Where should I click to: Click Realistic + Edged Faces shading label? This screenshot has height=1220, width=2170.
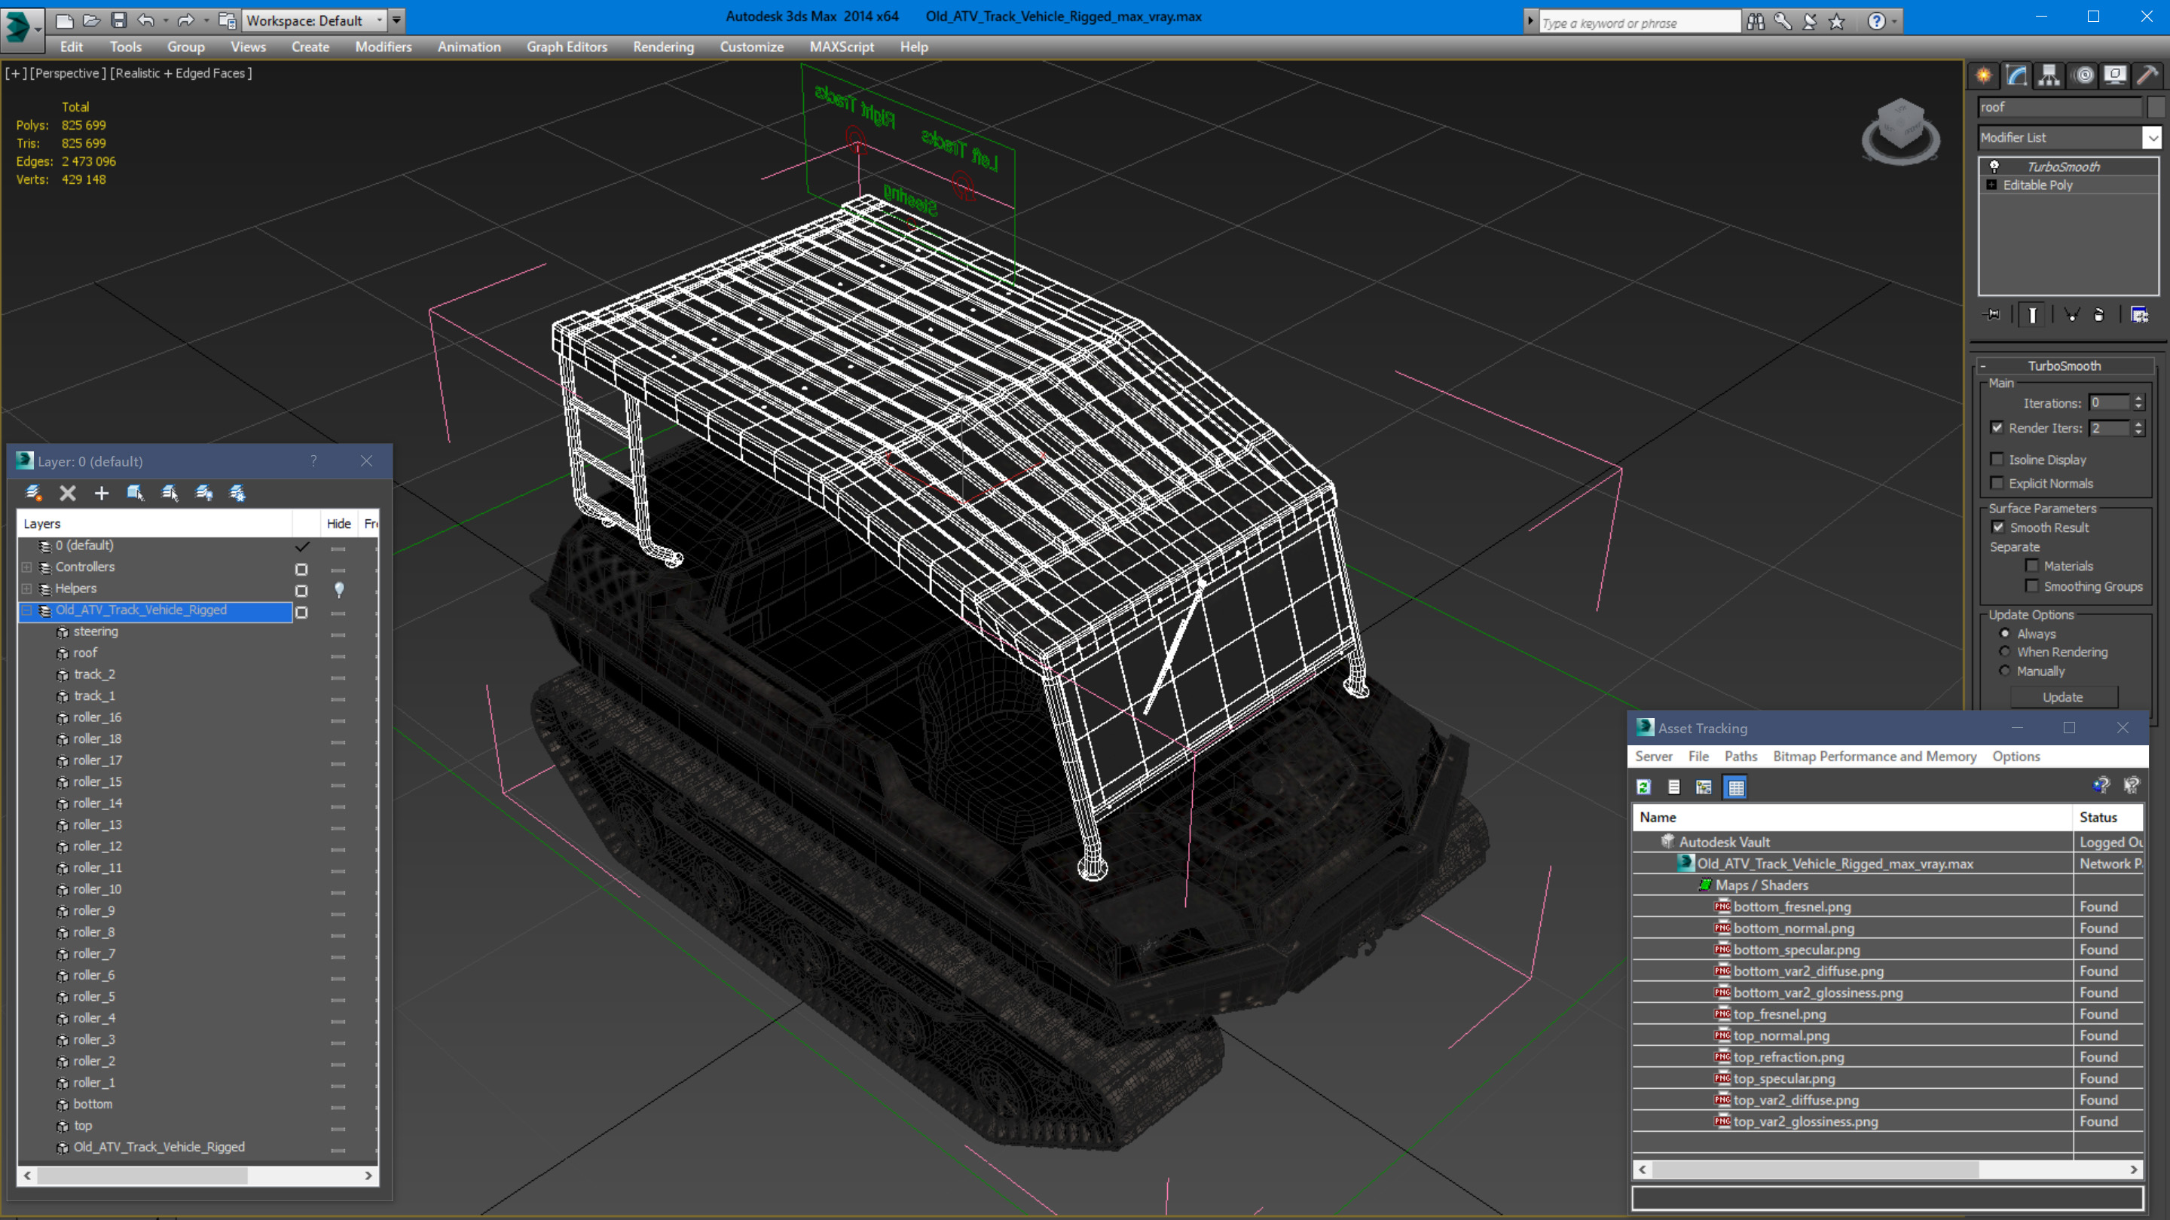point(181,73)
